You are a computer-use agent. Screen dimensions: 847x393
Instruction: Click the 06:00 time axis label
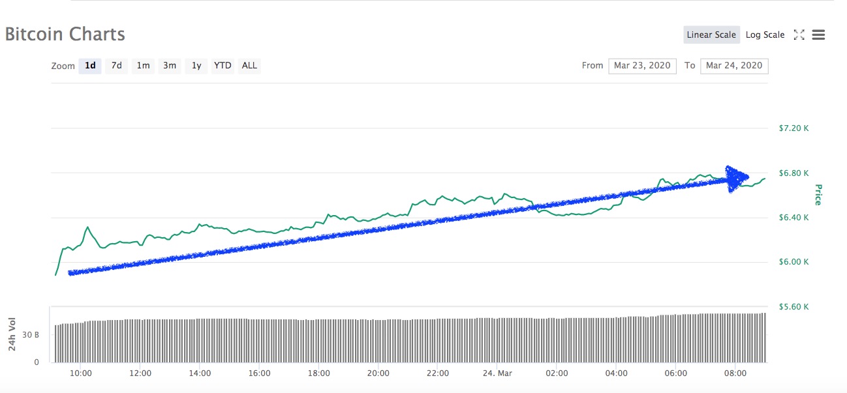point(675,373)
